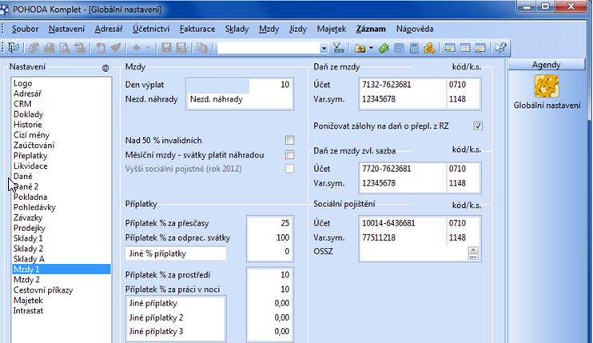Click the POHODA app icon in title bar
Viewport: 593px width, 343px height.
tap(5, 9)
